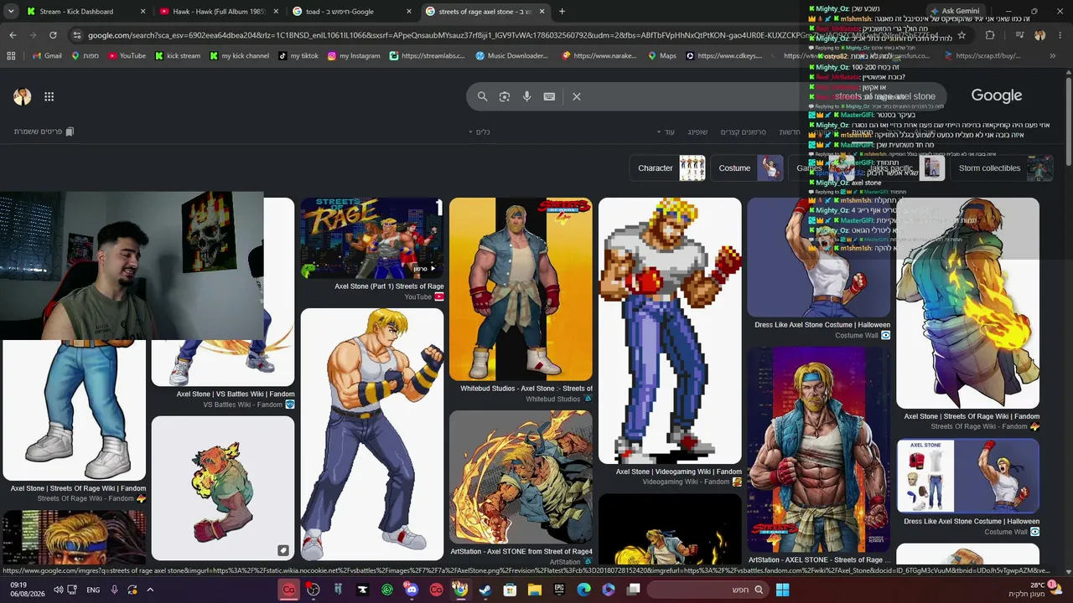
Task: Submit the search with the magnifier icon
Action: 482,96
